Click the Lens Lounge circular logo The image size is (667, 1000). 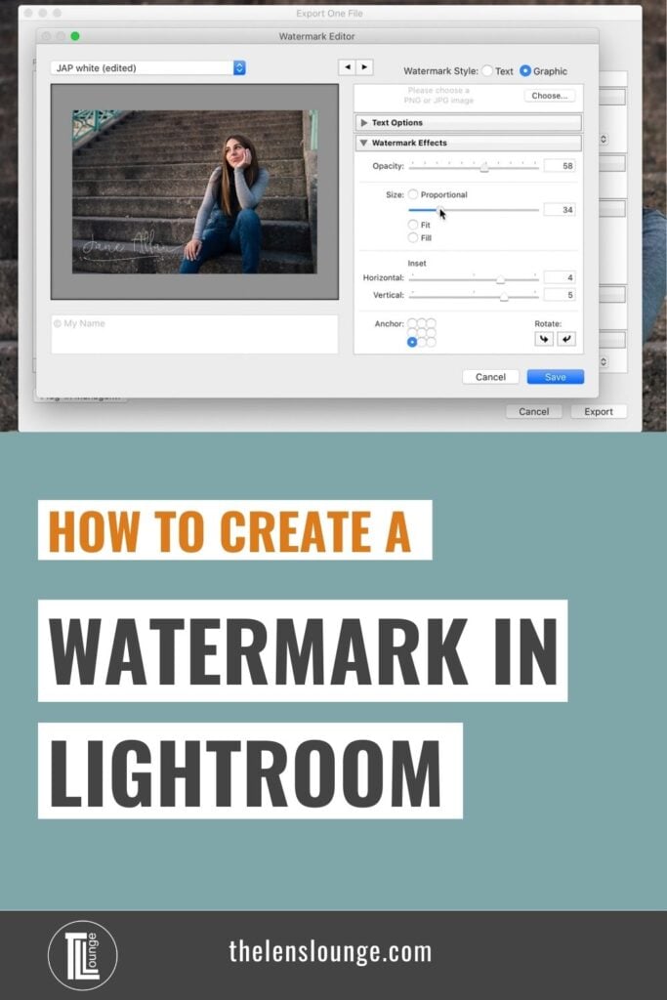point(83,955)
